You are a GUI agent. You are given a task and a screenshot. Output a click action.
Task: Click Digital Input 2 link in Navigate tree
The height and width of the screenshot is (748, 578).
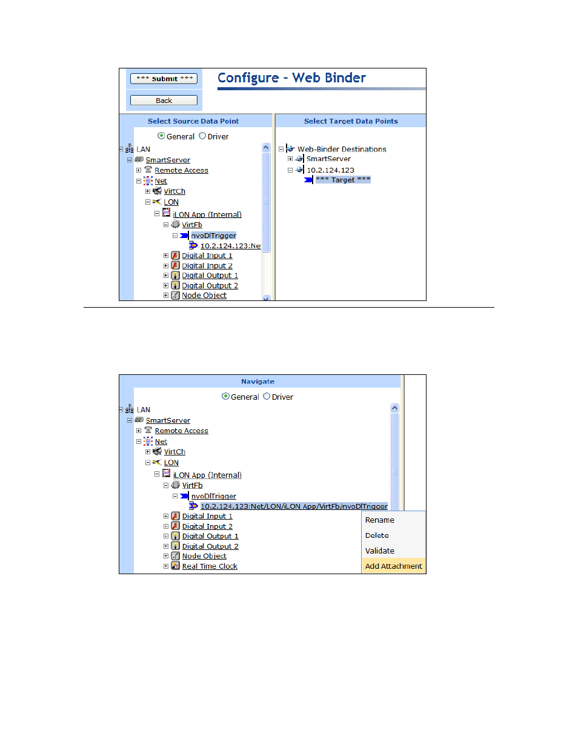tap(207, 526)
